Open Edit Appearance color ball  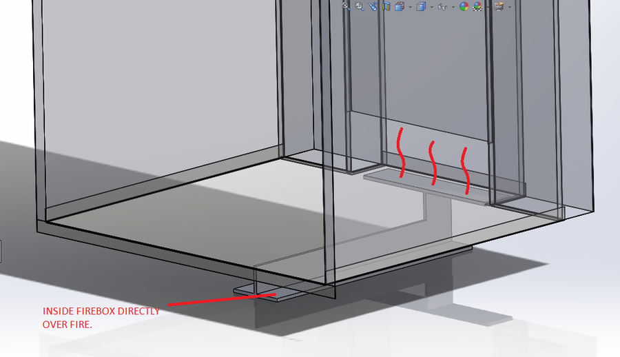pos(464,6)
